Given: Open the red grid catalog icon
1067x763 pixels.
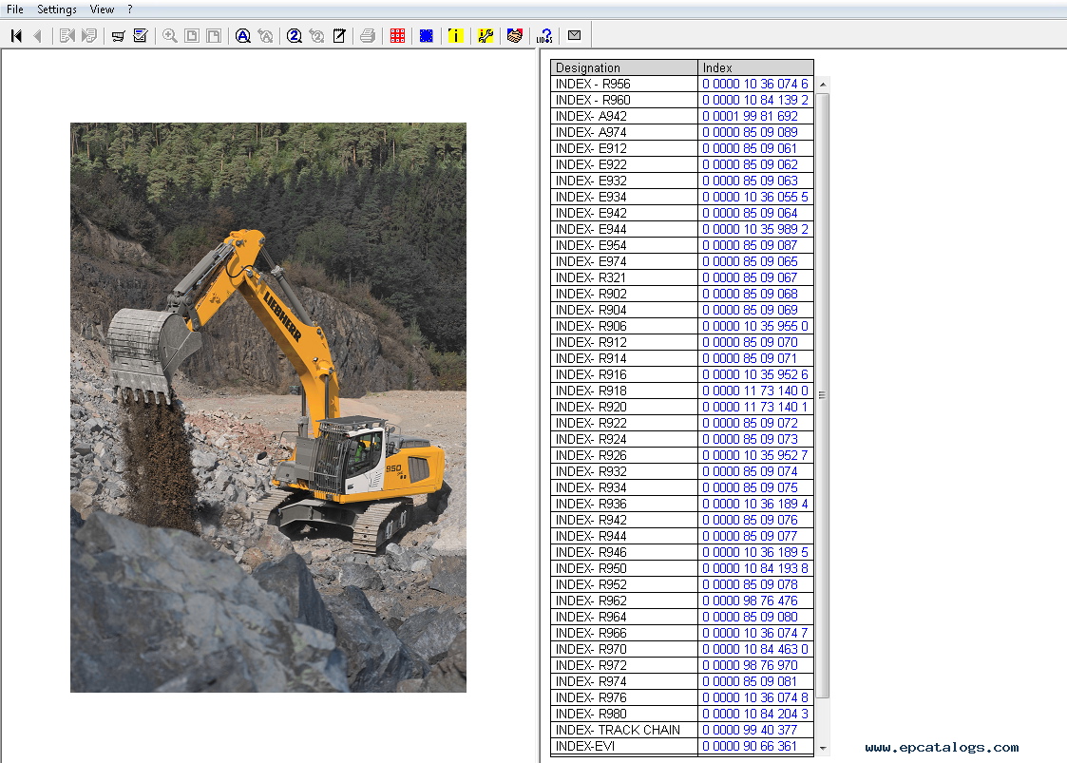Looking at the screenshot, I should [x=397, y=36].
